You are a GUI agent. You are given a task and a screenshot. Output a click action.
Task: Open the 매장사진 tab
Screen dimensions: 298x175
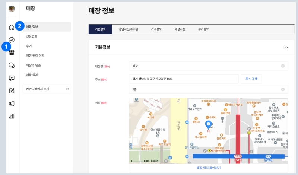(x=180, y=29)
